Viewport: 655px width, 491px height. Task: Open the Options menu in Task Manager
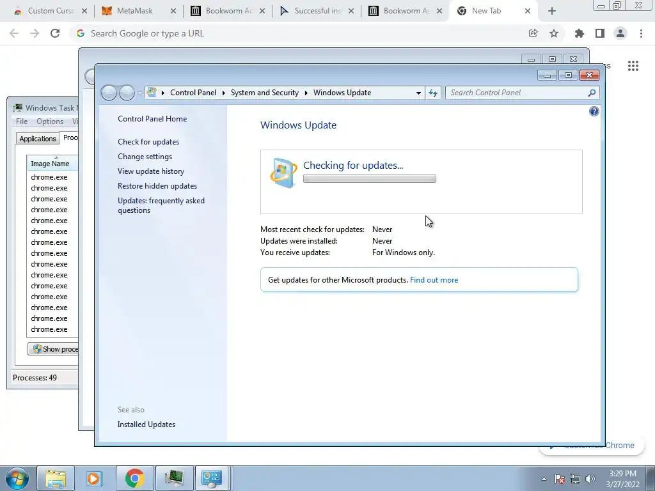click(50, 121)
